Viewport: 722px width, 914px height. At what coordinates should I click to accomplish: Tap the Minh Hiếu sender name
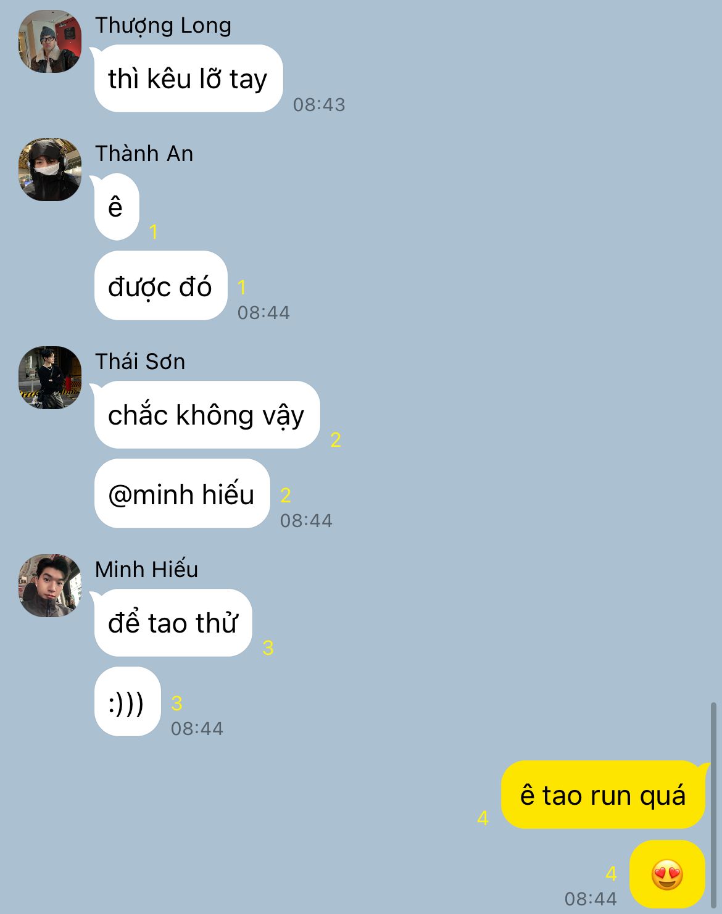click(x=146, y=570)
